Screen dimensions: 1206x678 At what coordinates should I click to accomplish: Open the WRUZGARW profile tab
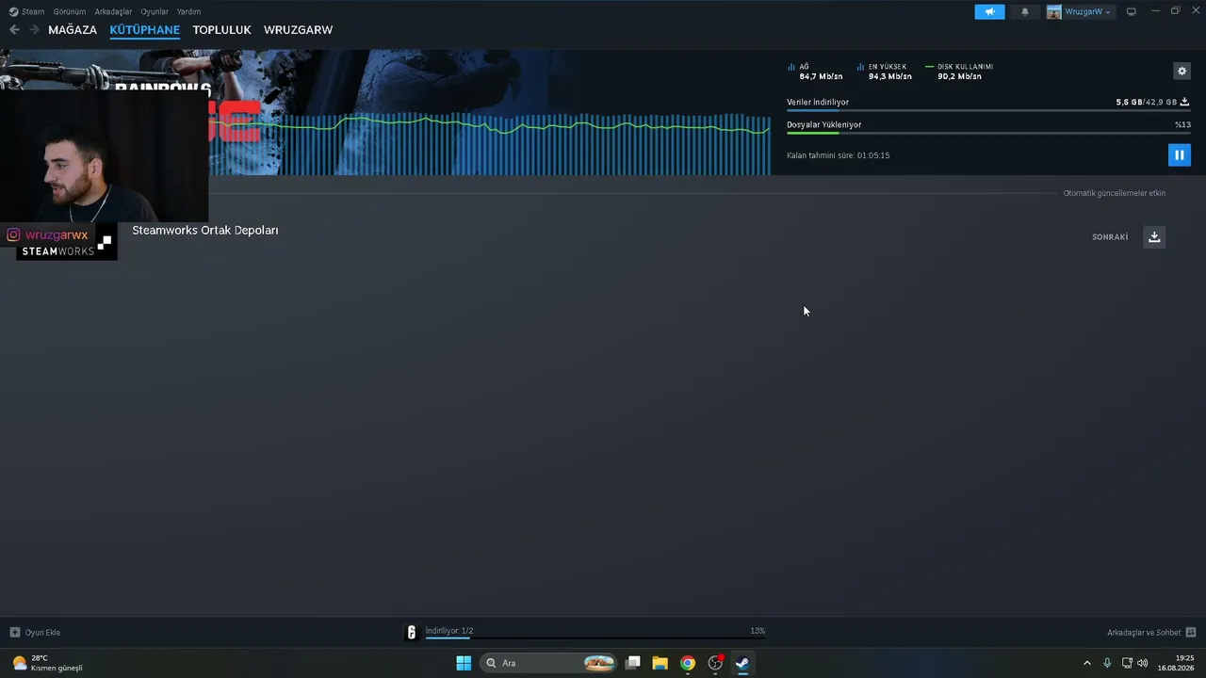click(298, 30)
